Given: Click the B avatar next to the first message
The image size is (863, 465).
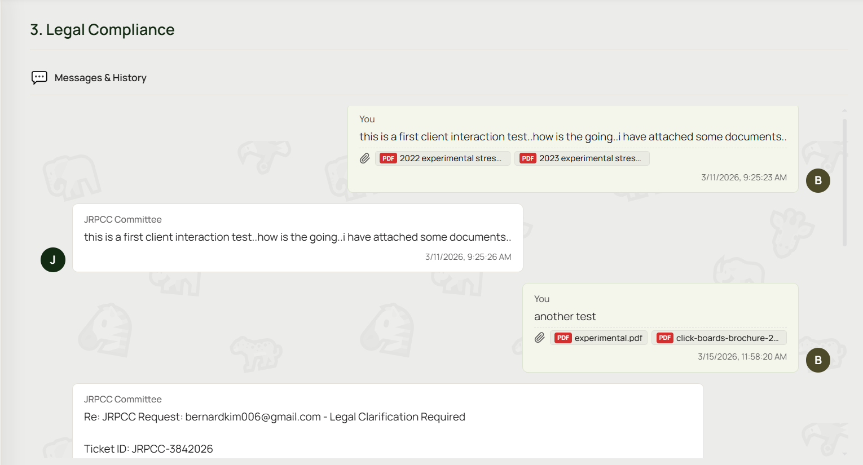Looking at the screenshot, I should pos(818,180).
